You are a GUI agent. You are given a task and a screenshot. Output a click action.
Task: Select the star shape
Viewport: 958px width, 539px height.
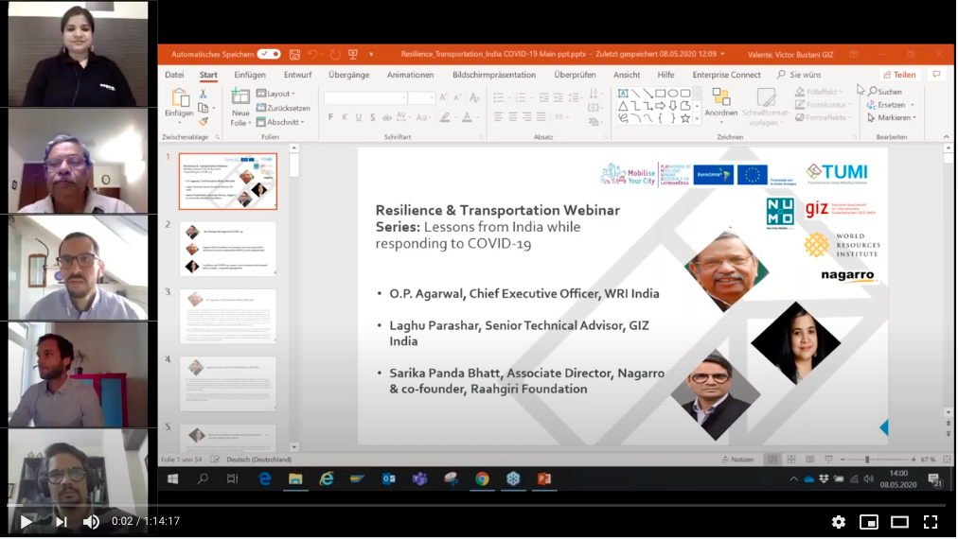click(685, 118)
